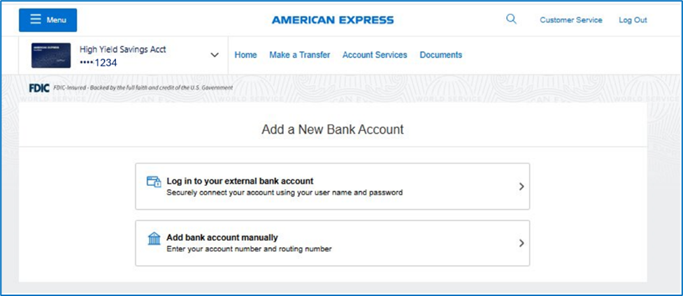Open the search magnifier icon
Image resolution: width=683 pixels, height=296 pixels.
tap(511, 20)
